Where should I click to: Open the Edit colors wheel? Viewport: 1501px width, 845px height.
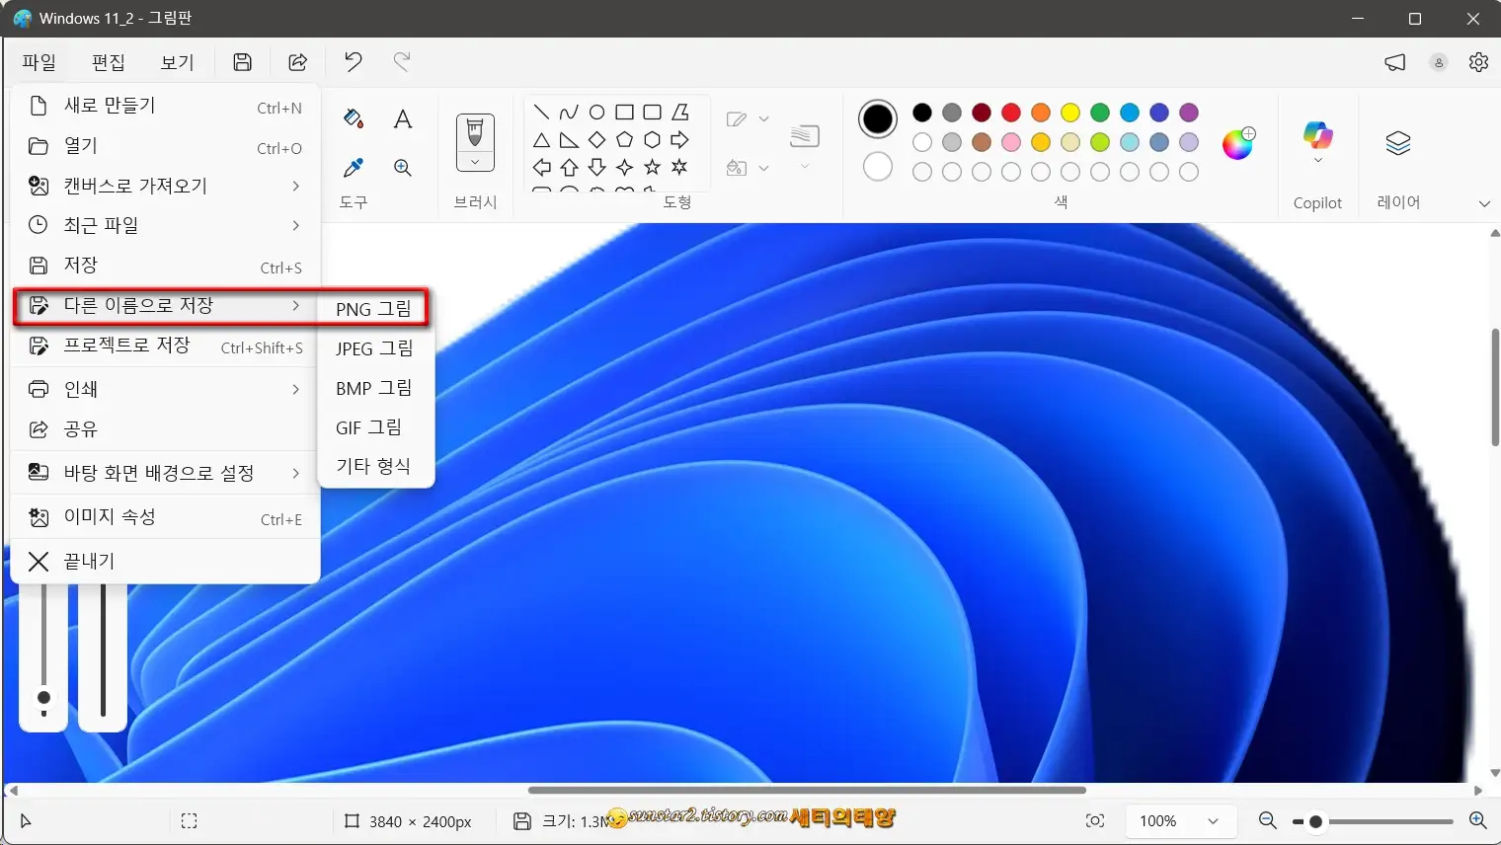(1237, 144)
